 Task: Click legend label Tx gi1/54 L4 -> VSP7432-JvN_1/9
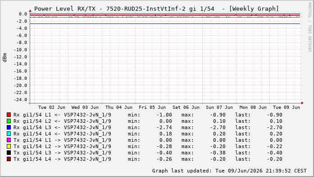pos(62,159)
